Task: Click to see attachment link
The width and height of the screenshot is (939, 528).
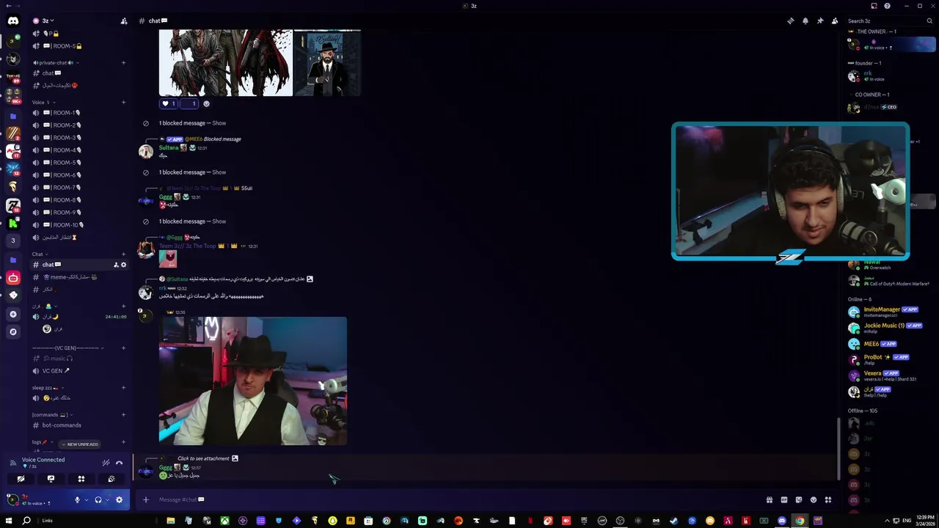Action: click(x=203, y=458)
